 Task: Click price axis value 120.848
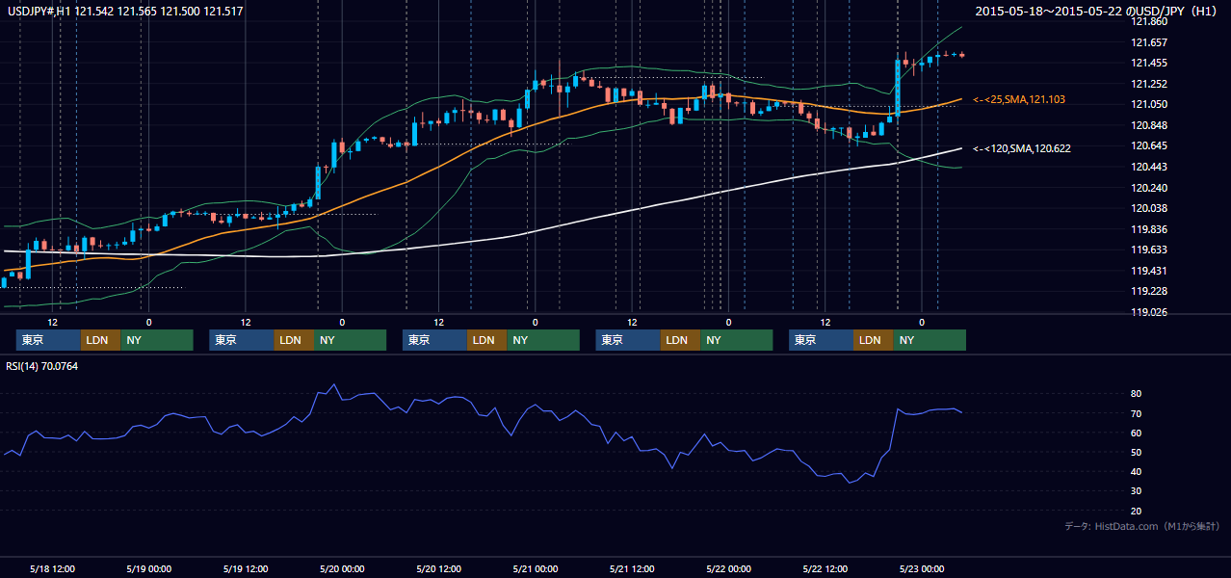(x=1151, y=125)
